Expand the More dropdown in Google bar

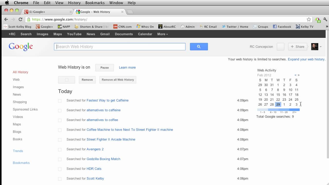tap(162, 34)
